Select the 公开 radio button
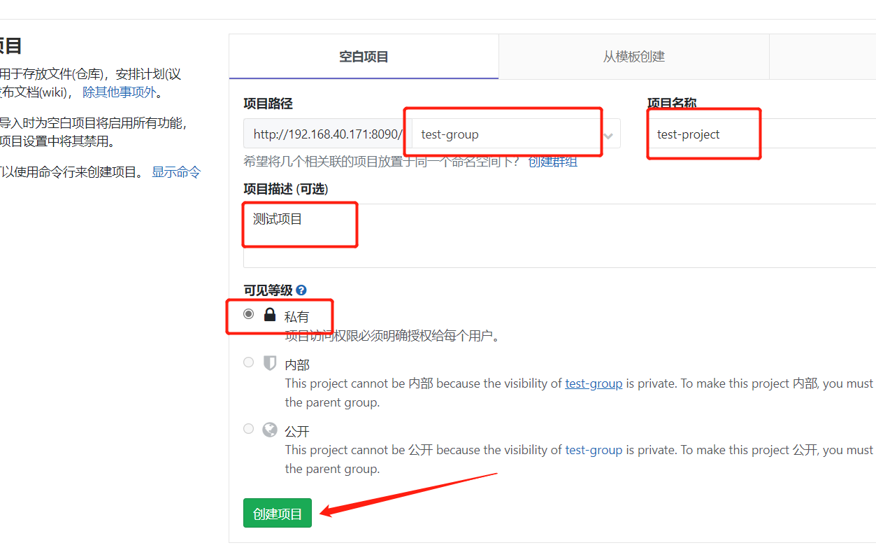The image size is (876, 550). 248,428
